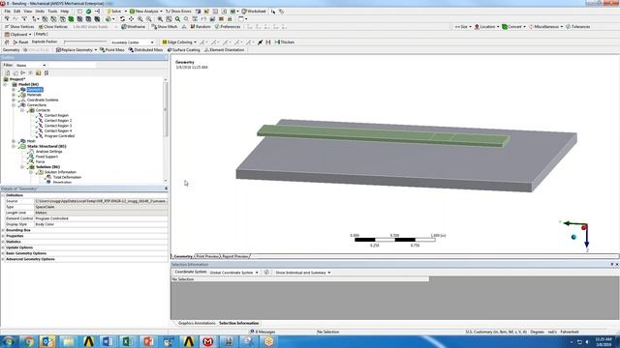
Task: Click the Tolerances toolbar button
Action: 577,27
